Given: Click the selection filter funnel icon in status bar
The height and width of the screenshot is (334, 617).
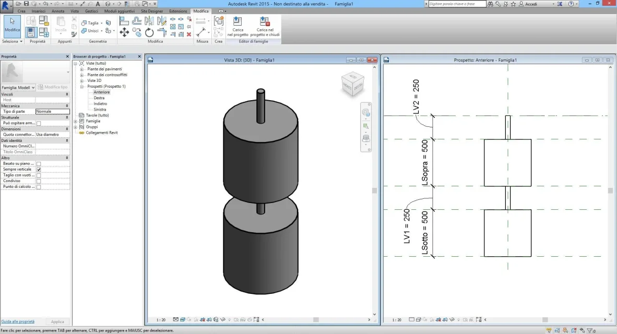Looking at the screenshot, I should (x=590, y=330).
